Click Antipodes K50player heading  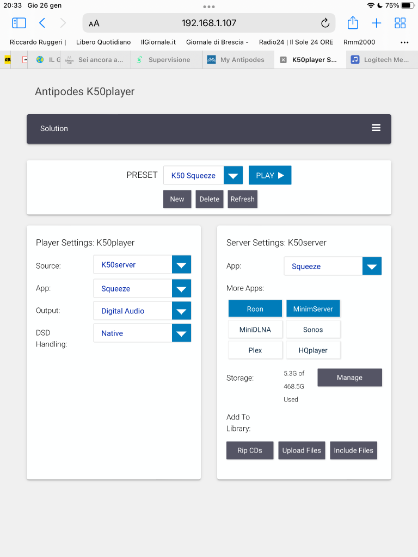84,91
